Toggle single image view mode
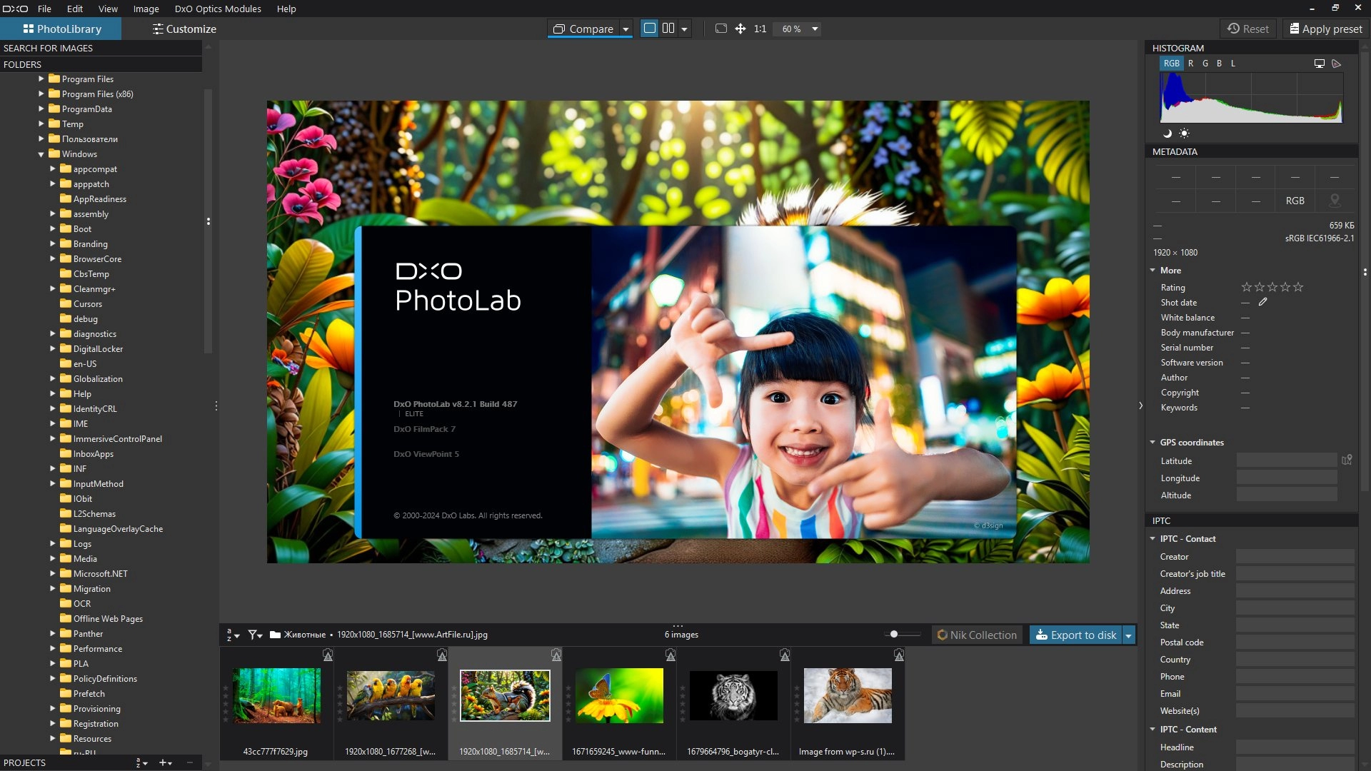 [649, 29]
